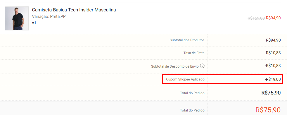Open the black t-shirt product thumbnail
The image size is (287, 115).
point(17,18)
